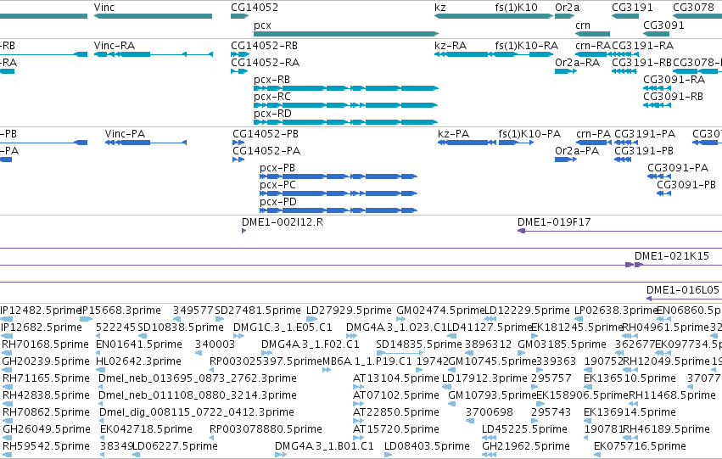Select the Vinc-RA transcript label
722x459 pixels.
tap(115, 45)
